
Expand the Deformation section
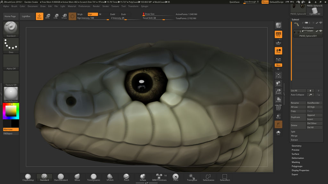click(298, 158)
